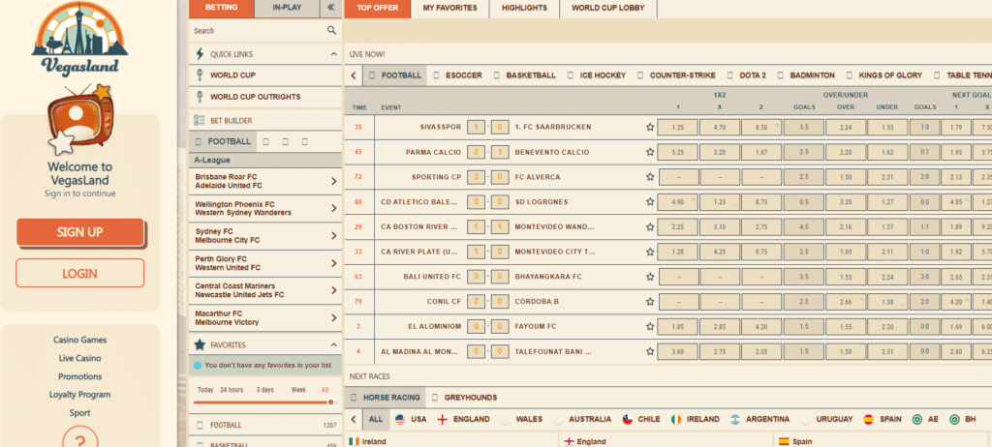The height and width of the screenshot is (447, 992).
Task: Open the Loyalty Program link
Action: click(x=79, y=395)
